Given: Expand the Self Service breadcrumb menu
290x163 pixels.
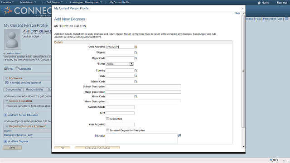Looking at the screenshot, I should click(54, 2).
